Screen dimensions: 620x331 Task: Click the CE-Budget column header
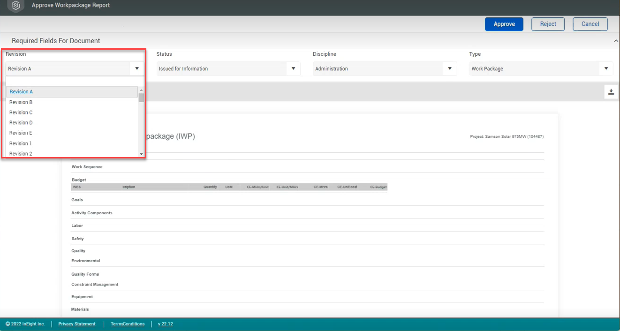point(378,187)
